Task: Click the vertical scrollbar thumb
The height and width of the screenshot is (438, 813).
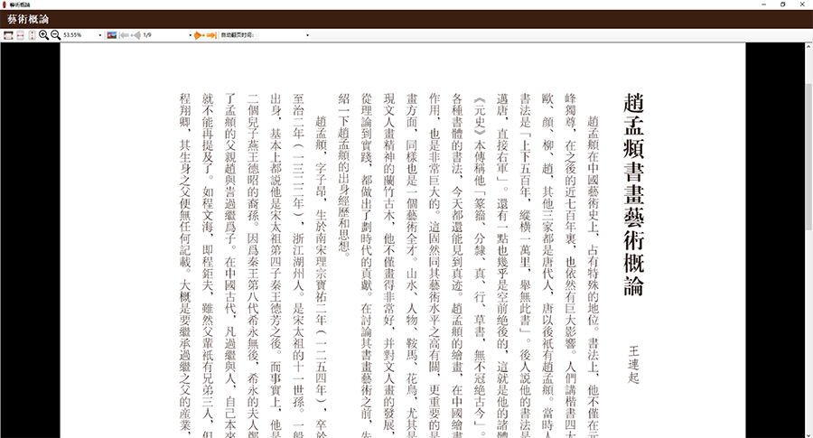Action: (x=808, y=156)
